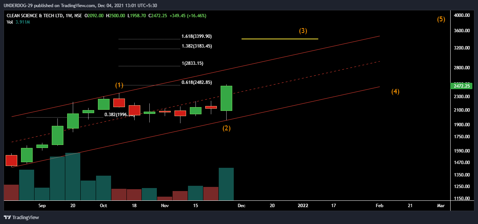Select the dashed red channel midline

click(x=195, y=102)
